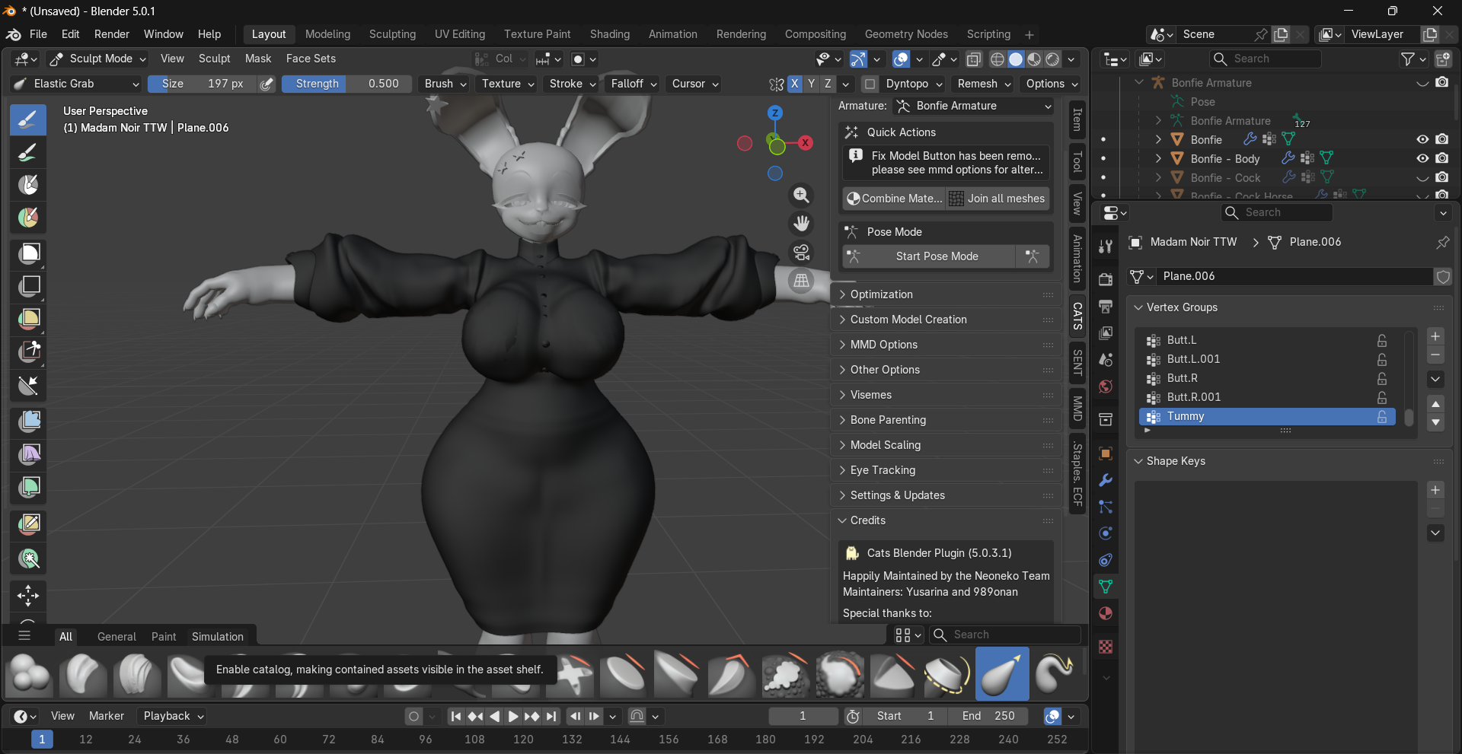The width and height of the screenshot is (1462, 754).
Task: Click the asset shelf Search field
Action: pyautogui.click(x=1006, y=635)
